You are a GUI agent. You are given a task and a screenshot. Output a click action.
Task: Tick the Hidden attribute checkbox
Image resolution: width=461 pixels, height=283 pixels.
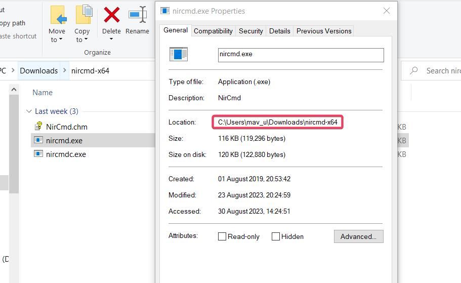(276, 236)
